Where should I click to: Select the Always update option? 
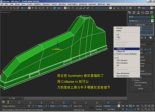pos(133,80)
